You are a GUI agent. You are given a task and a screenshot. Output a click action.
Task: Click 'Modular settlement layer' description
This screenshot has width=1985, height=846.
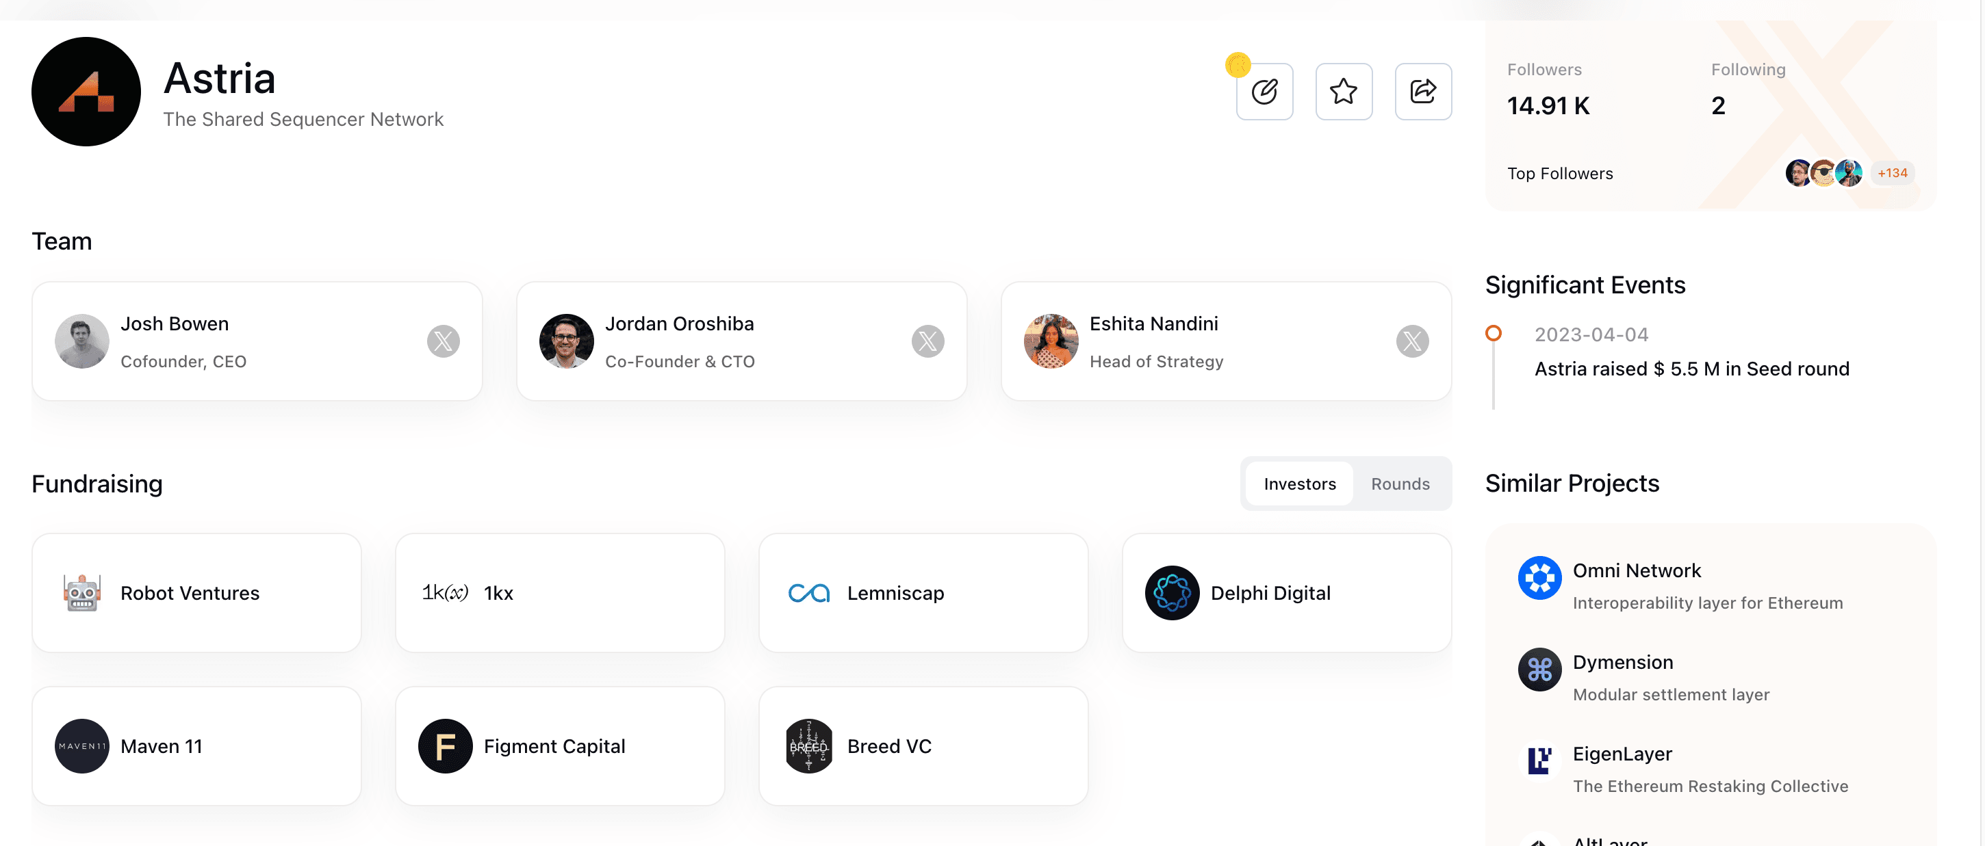click(x=1671, y=694)
